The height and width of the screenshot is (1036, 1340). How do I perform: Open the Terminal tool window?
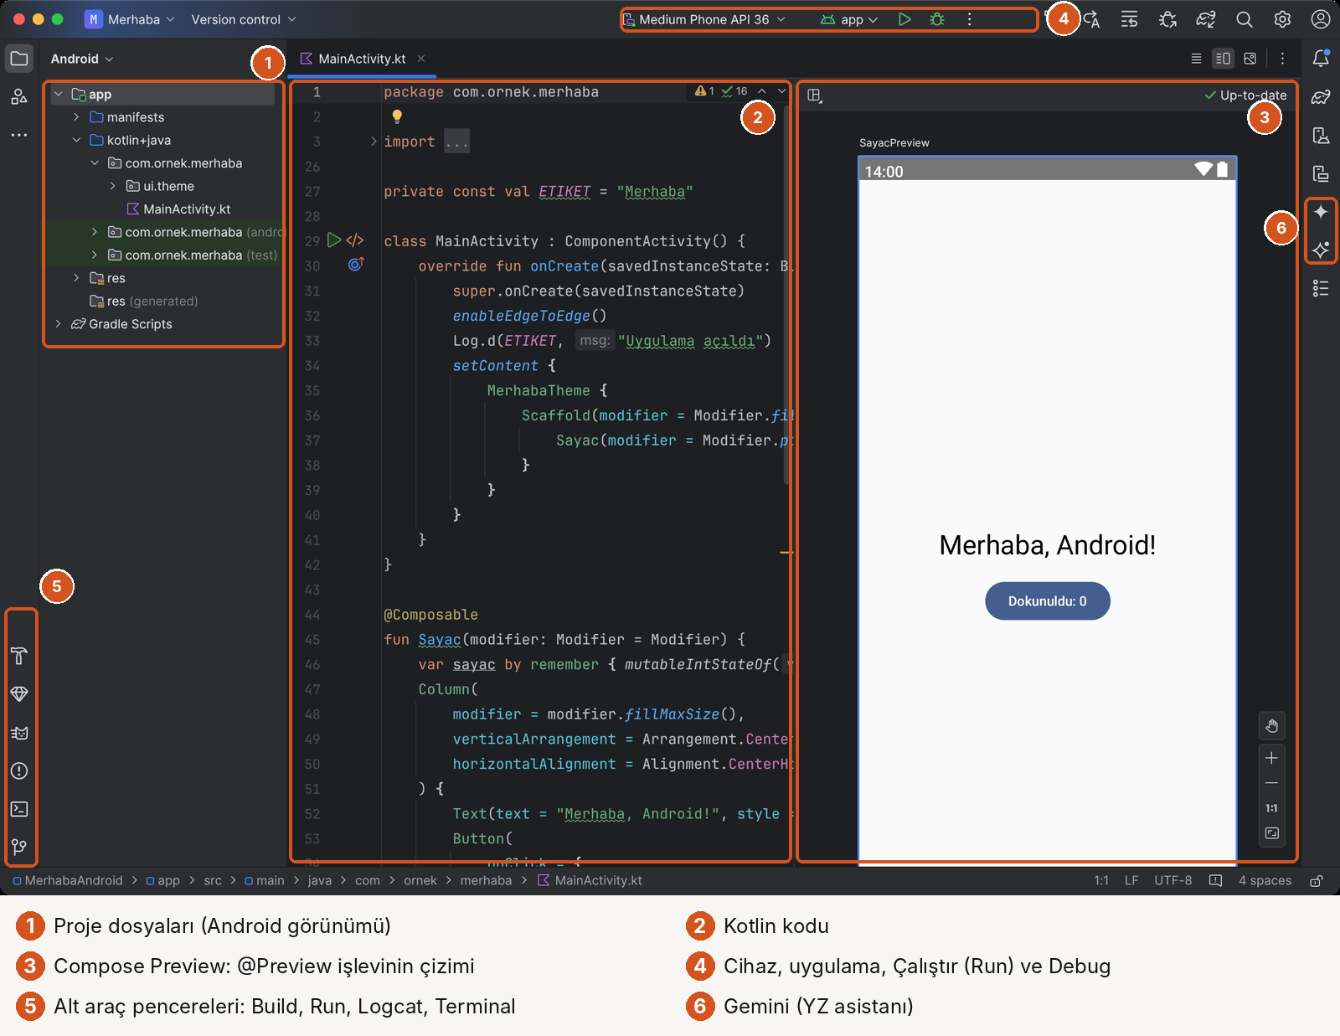coord(19,809)
